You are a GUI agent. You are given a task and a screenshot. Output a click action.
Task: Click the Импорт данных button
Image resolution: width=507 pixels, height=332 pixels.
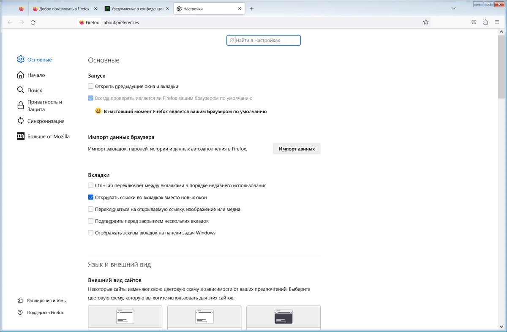pyautogui.click(x=297, y=149)
